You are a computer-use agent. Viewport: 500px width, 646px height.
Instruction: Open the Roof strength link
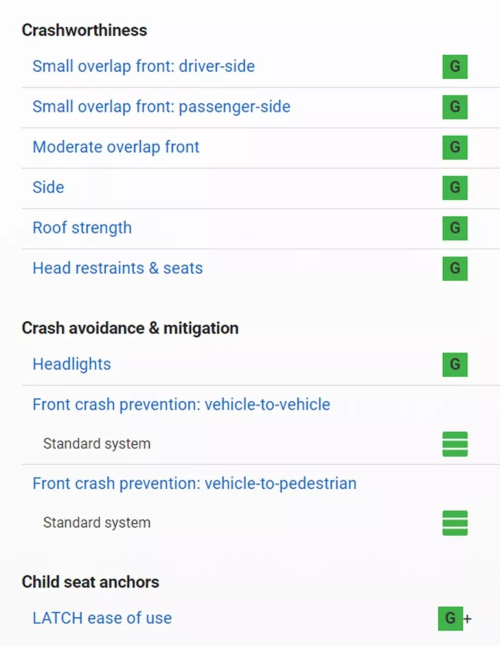tap(82, 228)
